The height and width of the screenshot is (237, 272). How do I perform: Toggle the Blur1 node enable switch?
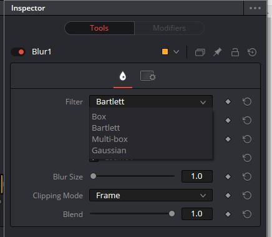pyautogui.click(x=18, y=52)
